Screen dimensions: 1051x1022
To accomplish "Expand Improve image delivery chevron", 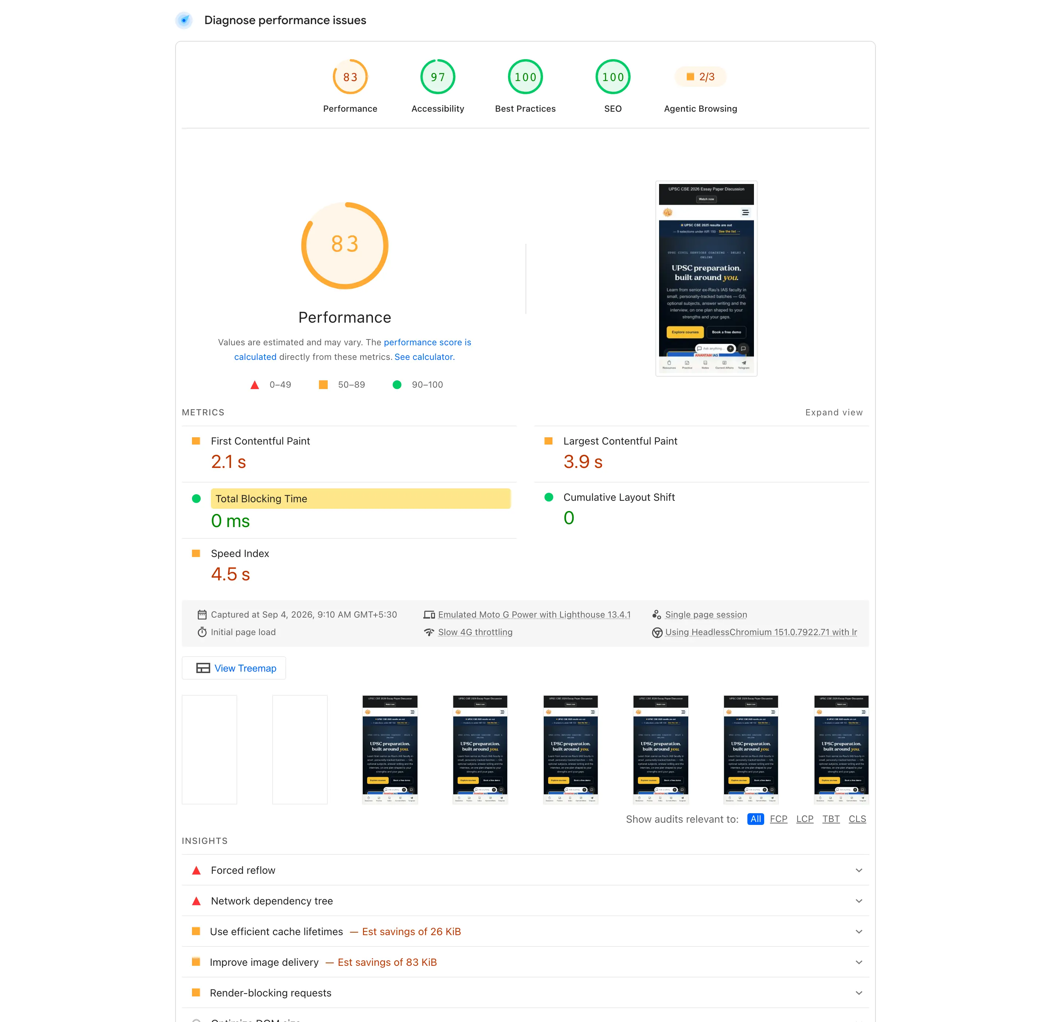I will pyautogui.click(x=859, y=963).
